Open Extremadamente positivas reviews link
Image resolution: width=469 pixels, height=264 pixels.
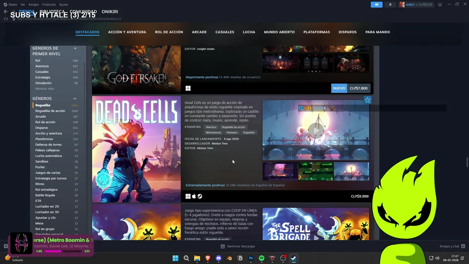(x=205, y=185)
